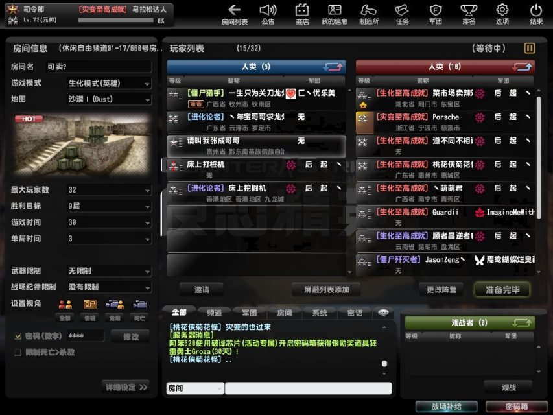Switch to the 军团 chat tab
The height and width of the screenshot is (415, 553).
pos(250,313)
